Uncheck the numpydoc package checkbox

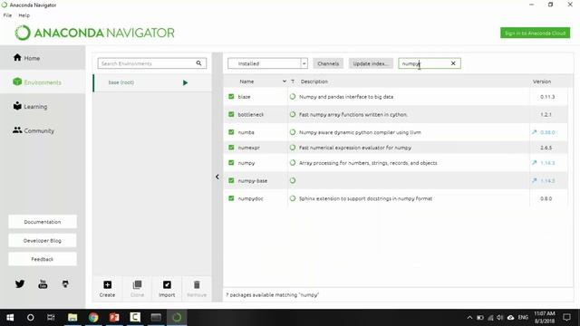tap(231, 198)
